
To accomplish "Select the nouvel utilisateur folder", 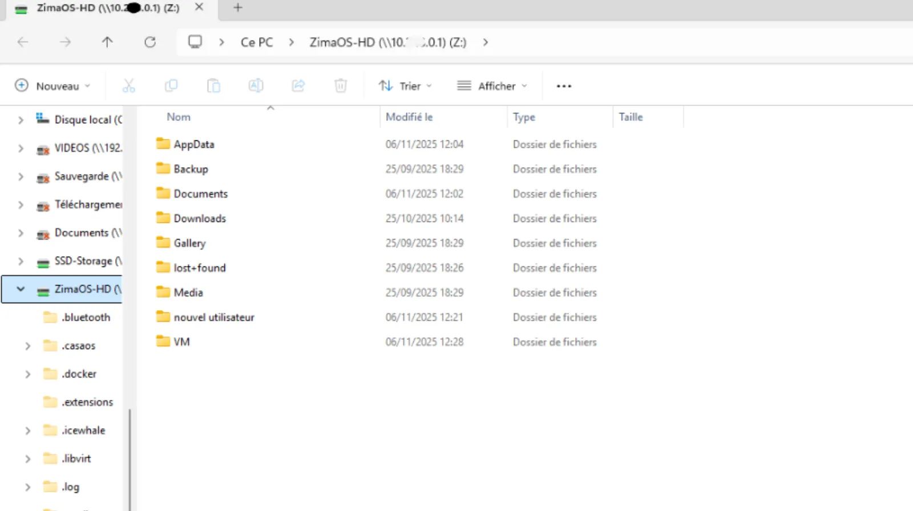I will 214,318.
